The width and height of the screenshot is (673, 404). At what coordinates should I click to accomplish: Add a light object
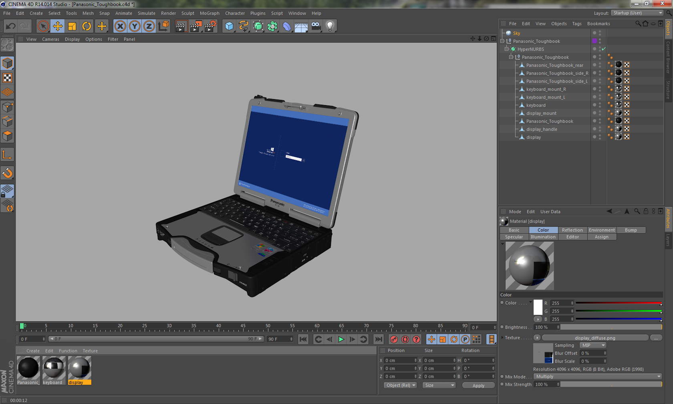(x=330, y=26)
